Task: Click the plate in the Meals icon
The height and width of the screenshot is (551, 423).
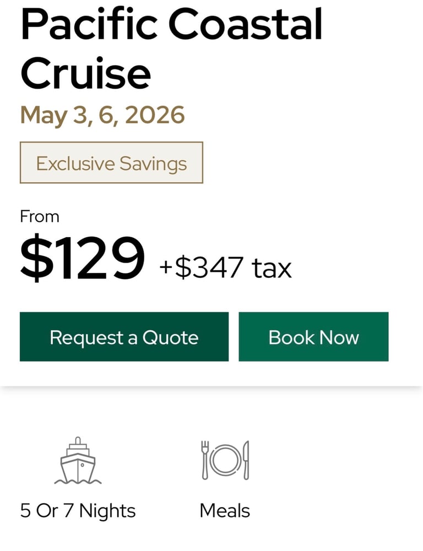Action: 225,460
